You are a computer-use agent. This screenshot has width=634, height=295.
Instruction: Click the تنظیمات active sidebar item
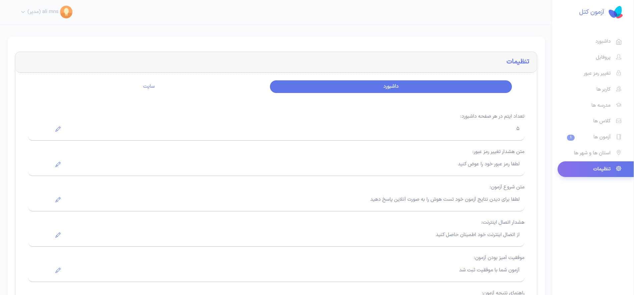[602, 169]
